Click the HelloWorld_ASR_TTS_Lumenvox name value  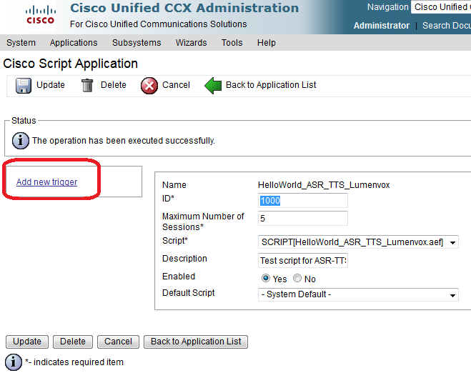click(x=324, y=185)
